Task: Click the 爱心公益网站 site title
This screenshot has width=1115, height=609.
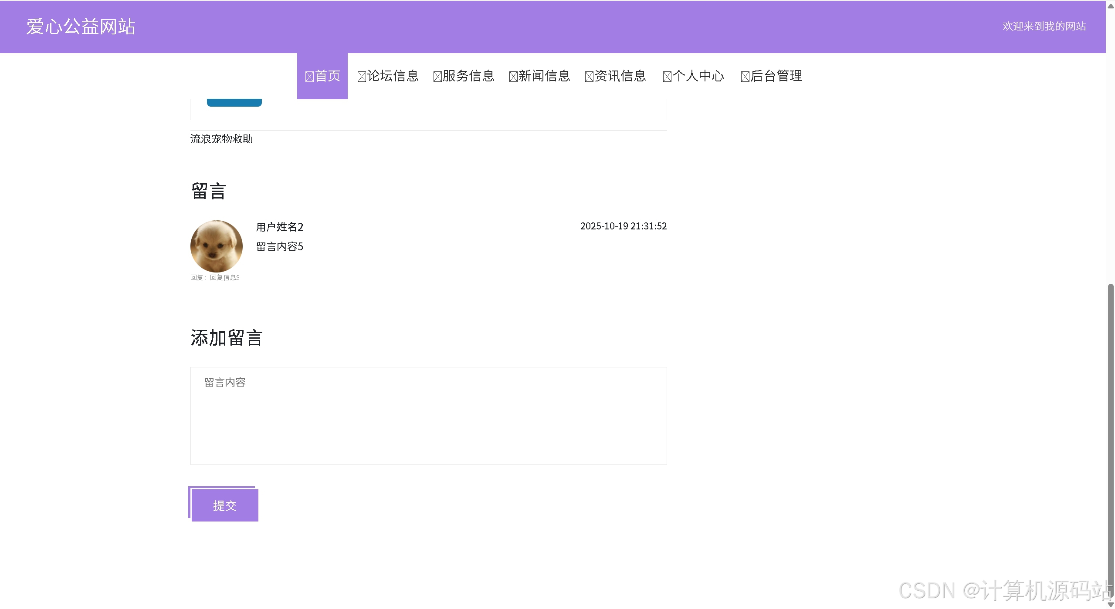Action: [81, 27]
